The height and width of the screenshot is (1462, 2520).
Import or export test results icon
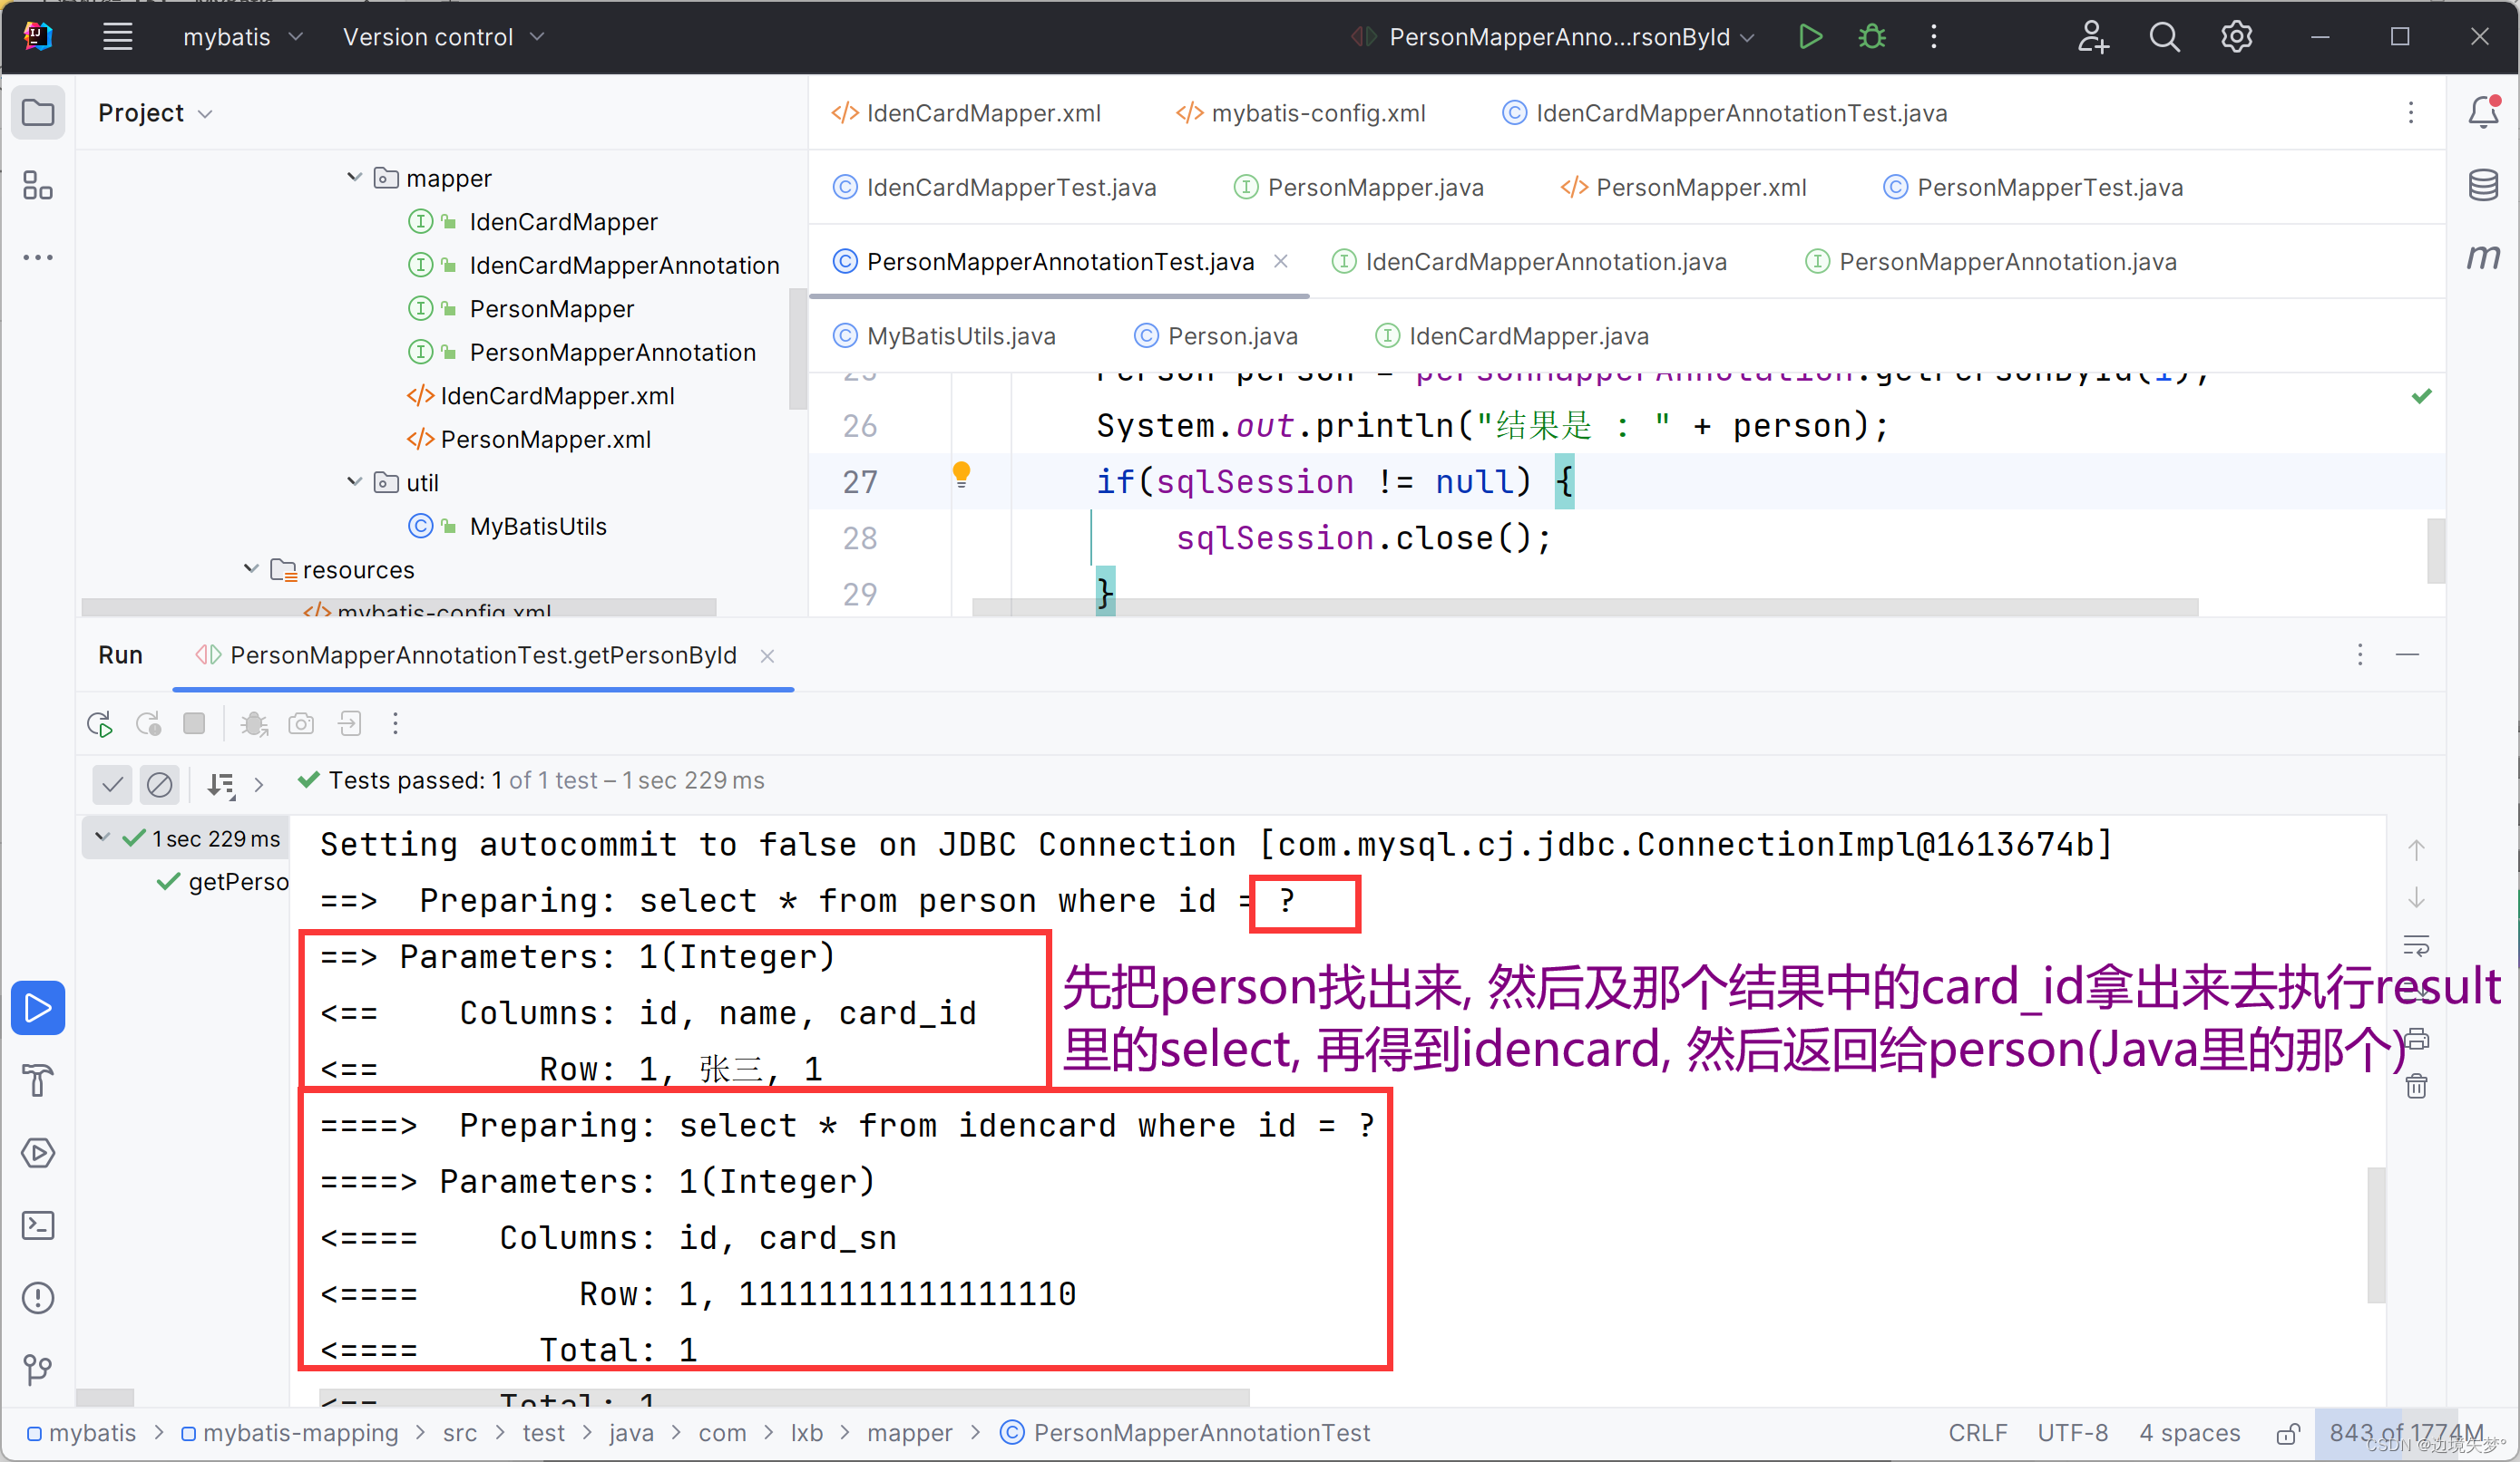(x=349, y=723)
